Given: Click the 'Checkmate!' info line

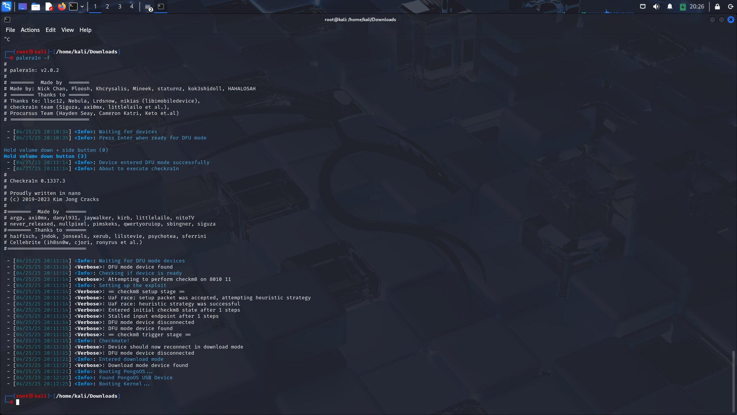Looking at the screenshot, I should click(114, 341).
